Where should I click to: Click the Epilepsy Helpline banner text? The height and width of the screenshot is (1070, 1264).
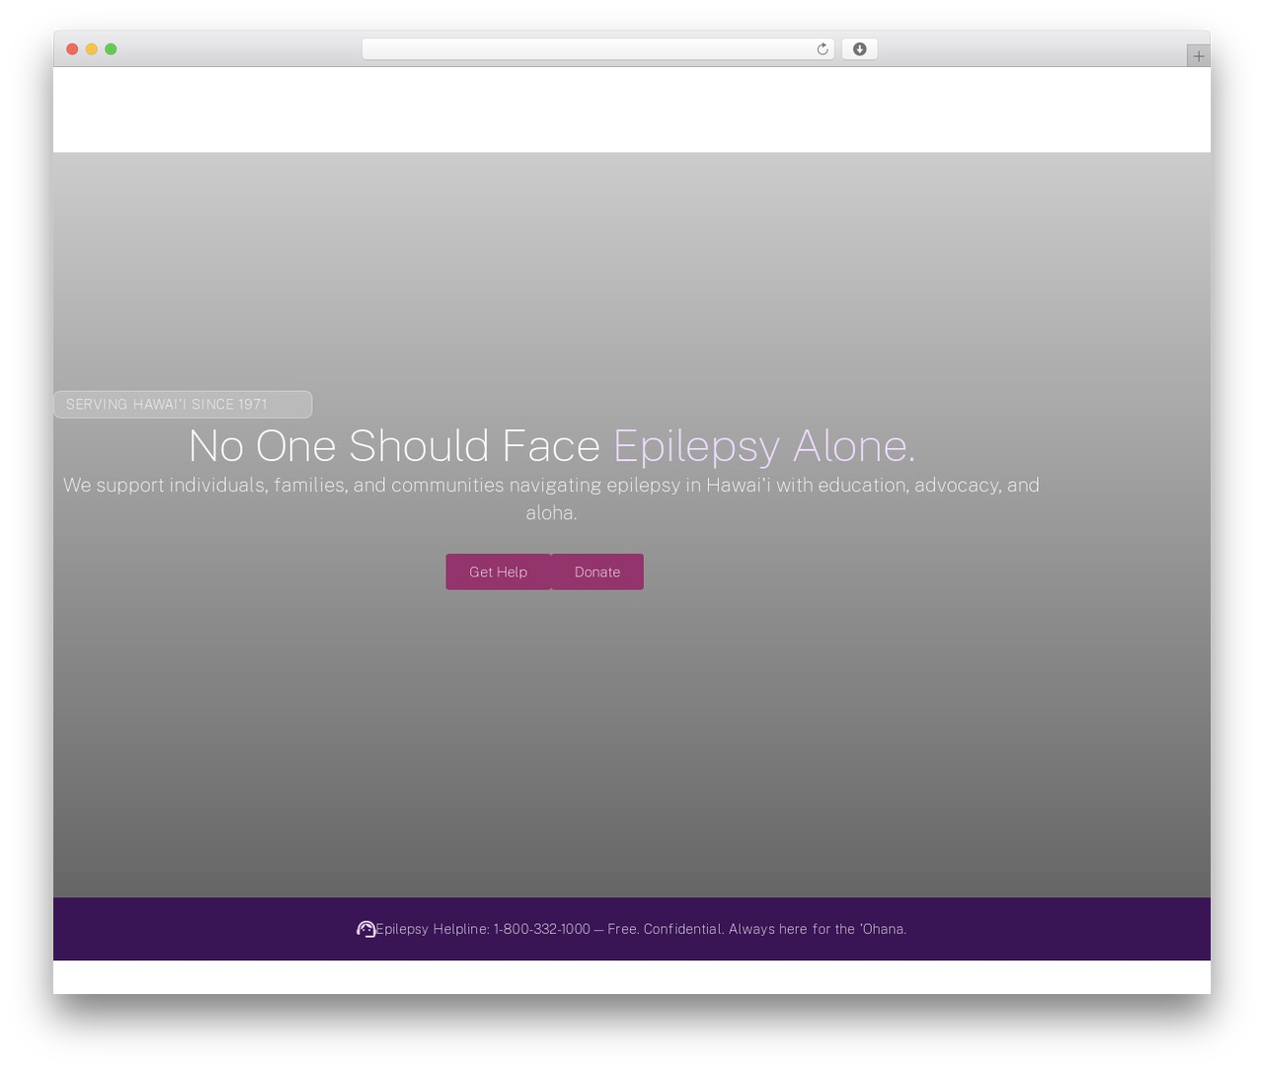point(641,929)
